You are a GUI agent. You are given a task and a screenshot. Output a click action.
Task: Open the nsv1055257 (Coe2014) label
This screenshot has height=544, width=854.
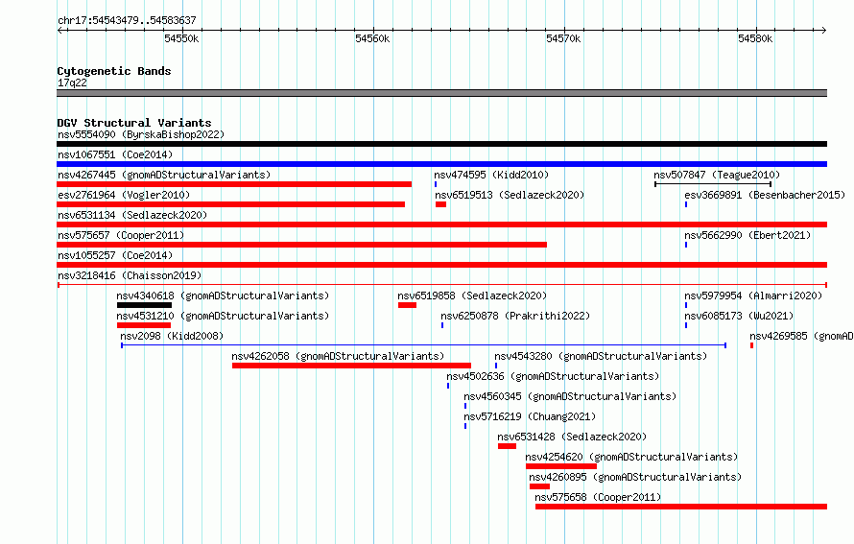coord(115,255)
